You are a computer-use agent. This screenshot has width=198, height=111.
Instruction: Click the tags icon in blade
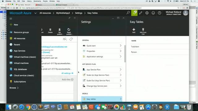pyautogui.click(x=71, y=39)
